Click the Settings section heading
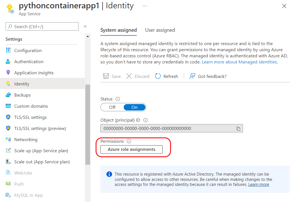Viewport: 293px width, 202px height. click(x=14, y=39)
